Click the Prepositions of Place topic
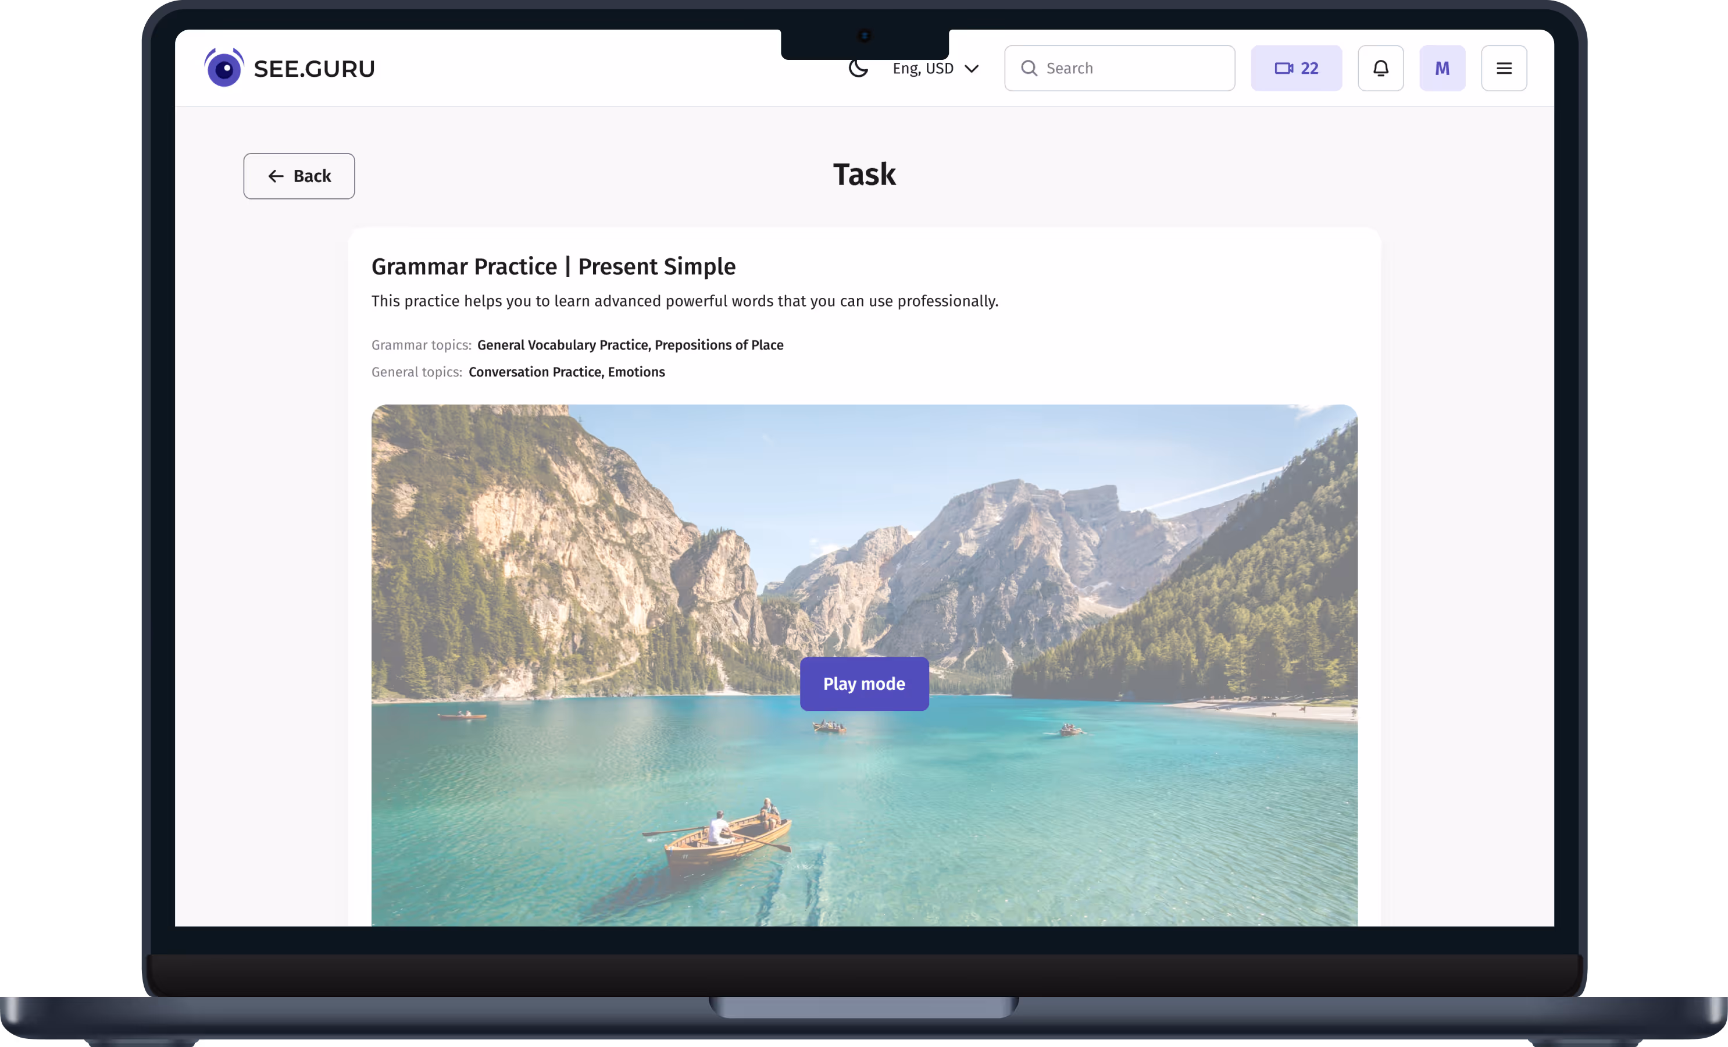Viewport: 1728px width, 1047px height. click(x=719, y=344)
